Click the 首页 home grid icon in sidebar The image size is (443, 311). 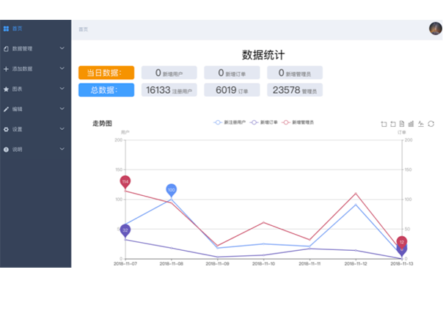point(6,29)
